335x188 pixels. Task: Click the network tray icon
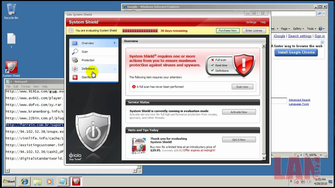[304, 181]
